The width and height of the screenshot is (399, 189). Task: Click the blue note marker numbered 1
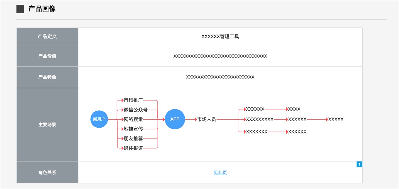[359, 164]
